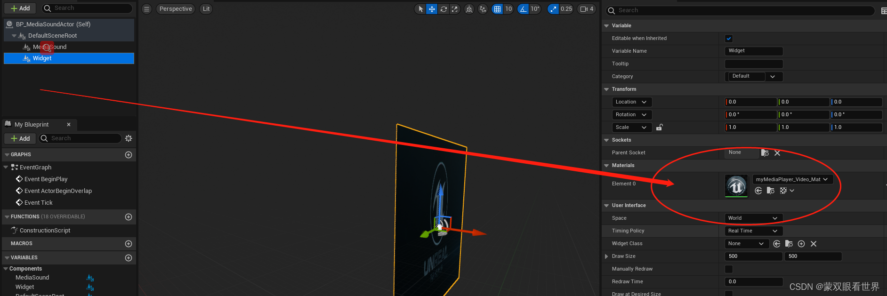The width and height of the screenshot is (887, 296).
Task: Open camera speed 4 setting
Action: [x=587, y=9]
